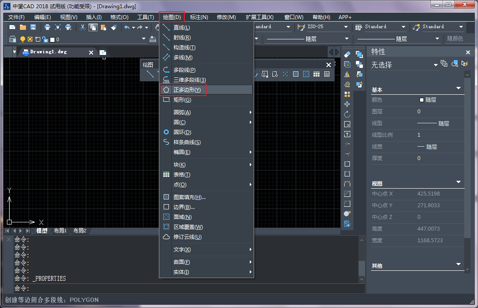Click the Paste icon in the standard toolbar
Screen dimensions: 478x308
(103, 27)
